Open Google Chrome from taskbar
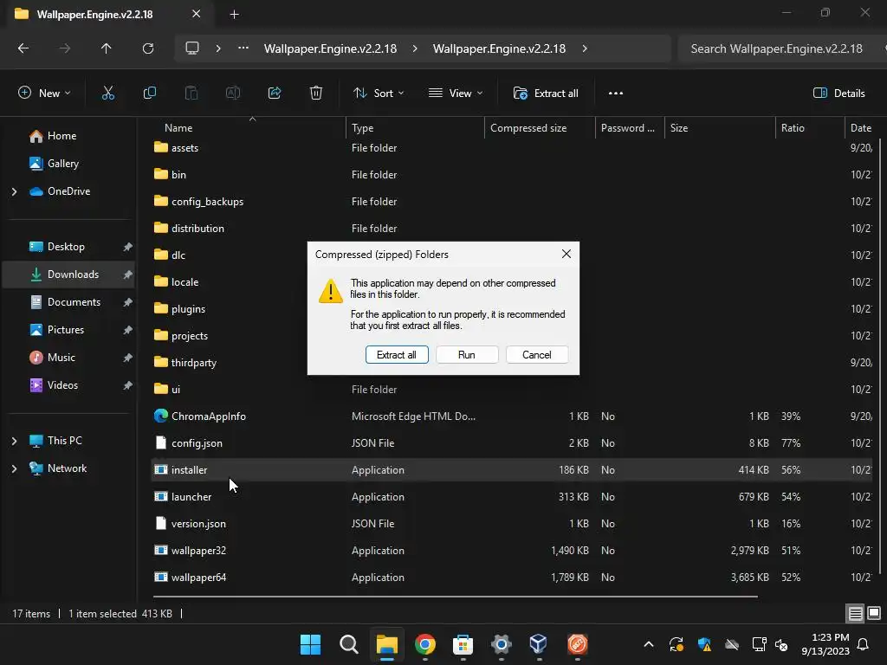Viewport: 887px width, 665px height. 424,644
